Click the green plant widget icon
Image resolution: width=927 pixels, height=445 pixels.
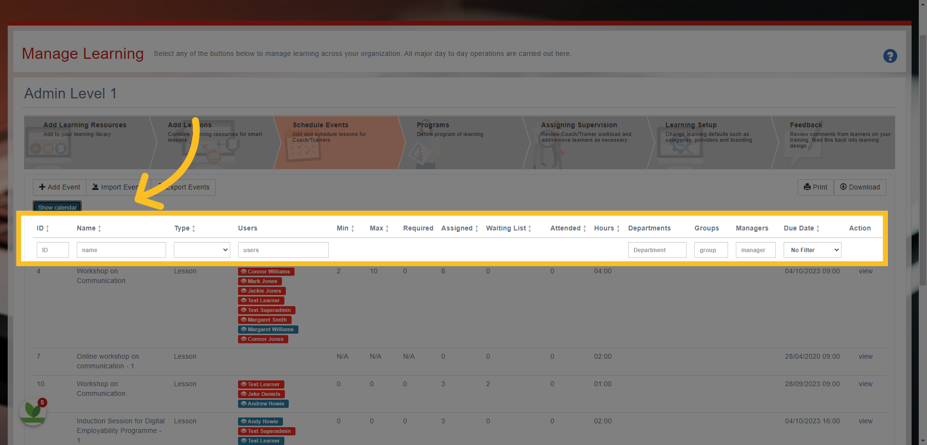tap(33, 411)
